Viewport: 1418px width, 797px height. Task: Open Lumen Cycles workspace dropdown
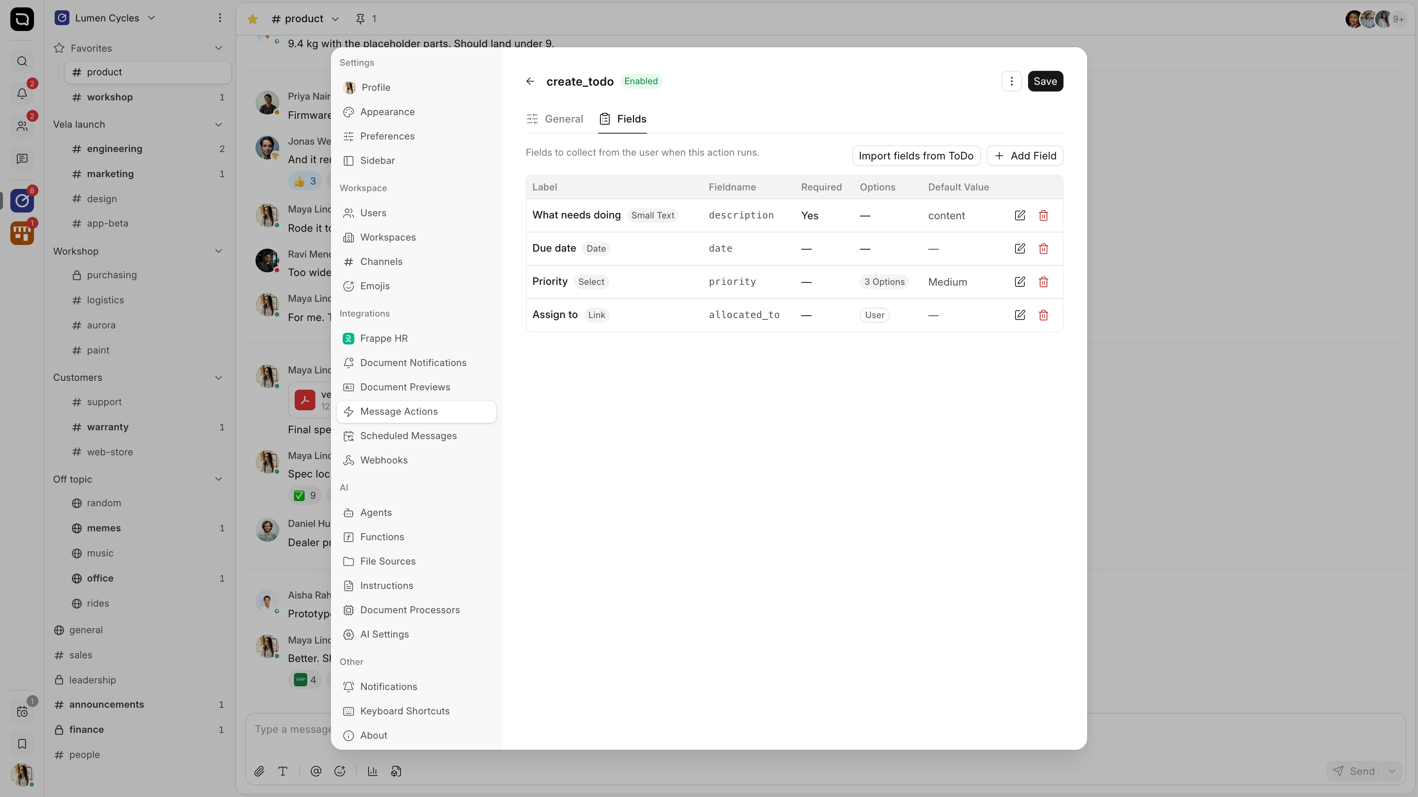coord(105,18)
